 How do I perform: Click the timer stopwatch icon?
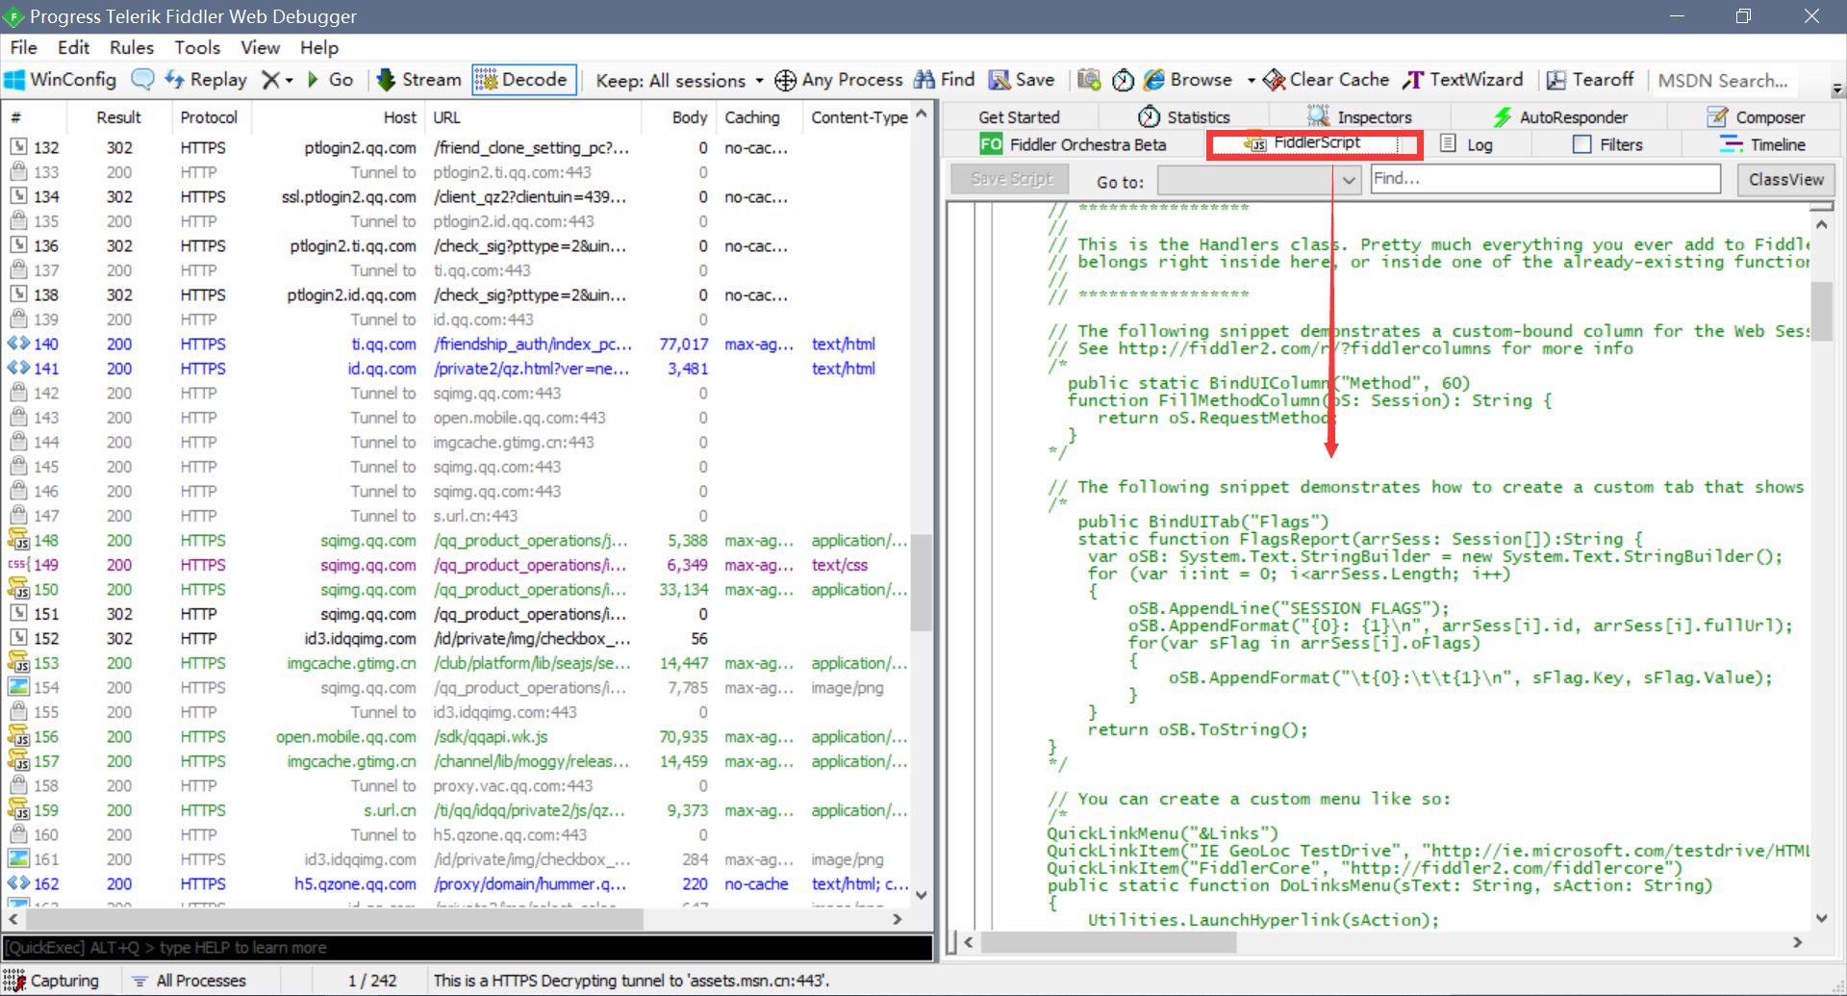1123,80
